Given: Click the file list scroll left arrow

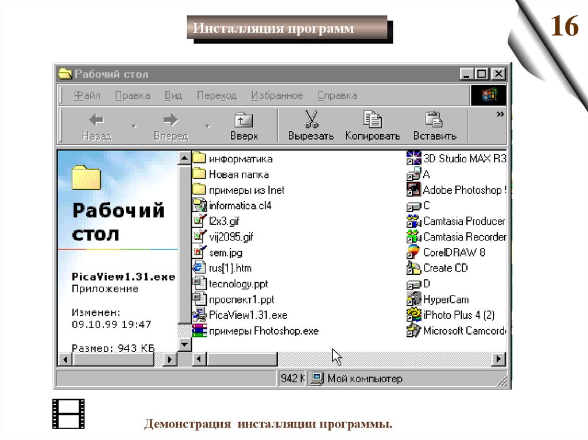Looking at the screenshot, I should point(199,359).
